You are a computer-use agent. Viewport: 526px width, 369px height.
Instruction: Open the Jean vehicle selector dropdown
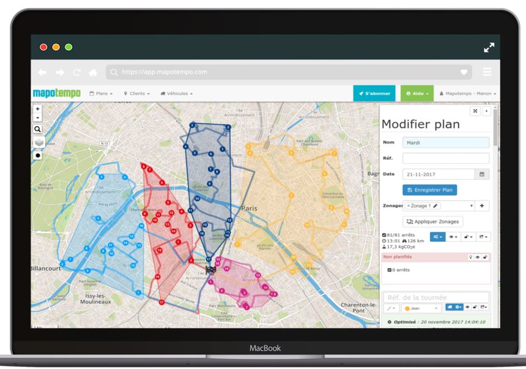pos(421,308)
